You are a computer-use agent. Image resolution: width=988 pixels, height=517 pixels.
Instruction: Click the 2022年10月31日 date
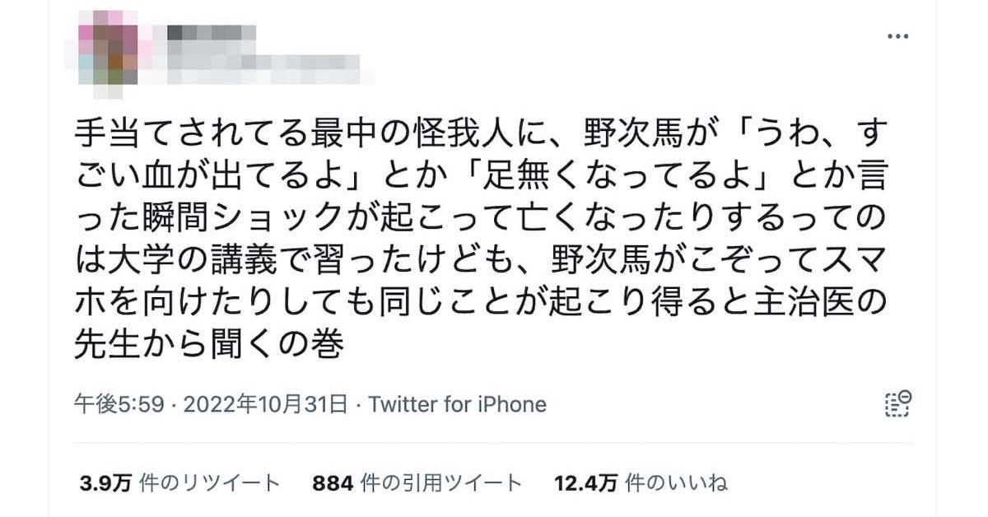pyautogui.click(x=263, y=405)
